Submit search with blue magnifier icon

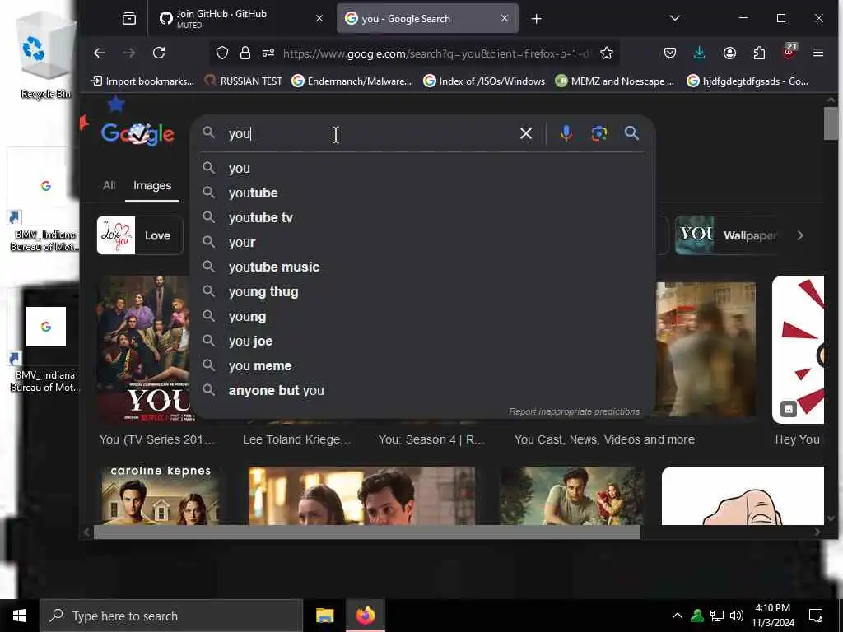point(631,133)
